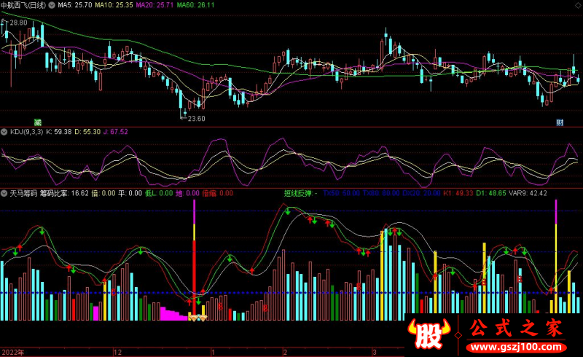Click the 短线反弹 indicator label
This screenshot has height=357, width=583.
coord(299,193)
